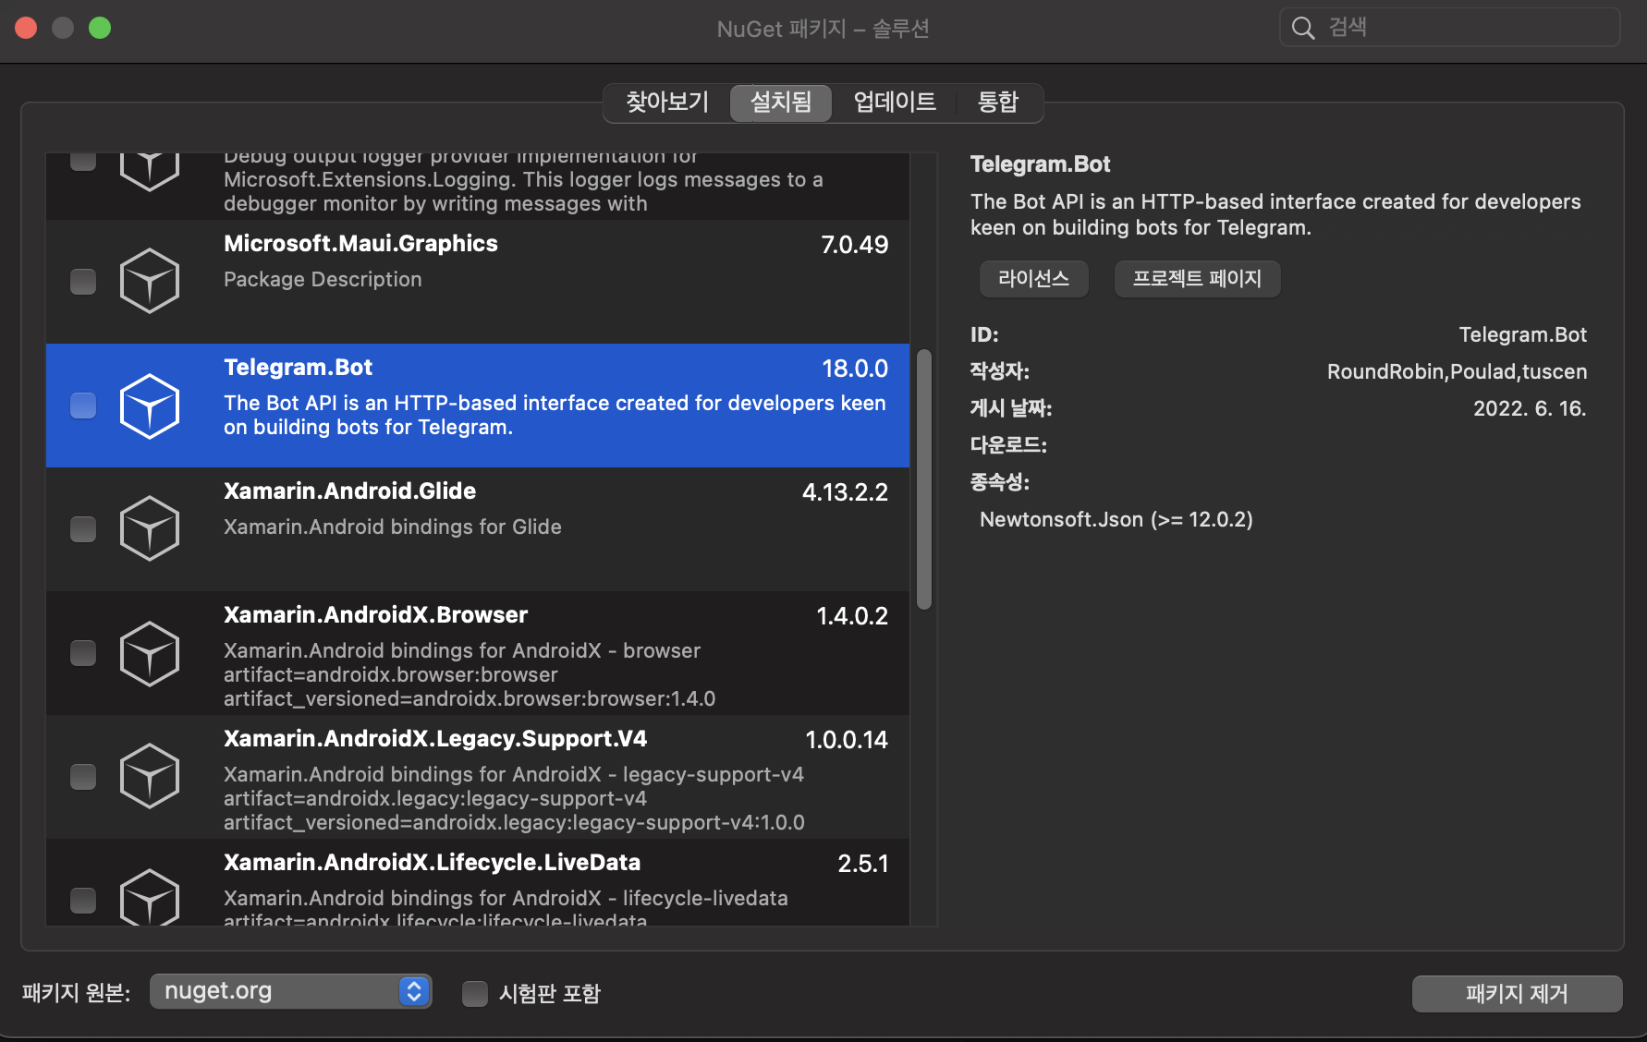Focus the 검색 search input field
The image size is (1647, 1042).
click(x=1449, y=28)
